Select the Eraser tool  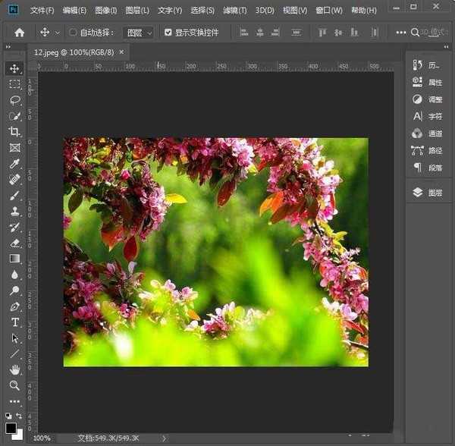click(x=14, y=243)
